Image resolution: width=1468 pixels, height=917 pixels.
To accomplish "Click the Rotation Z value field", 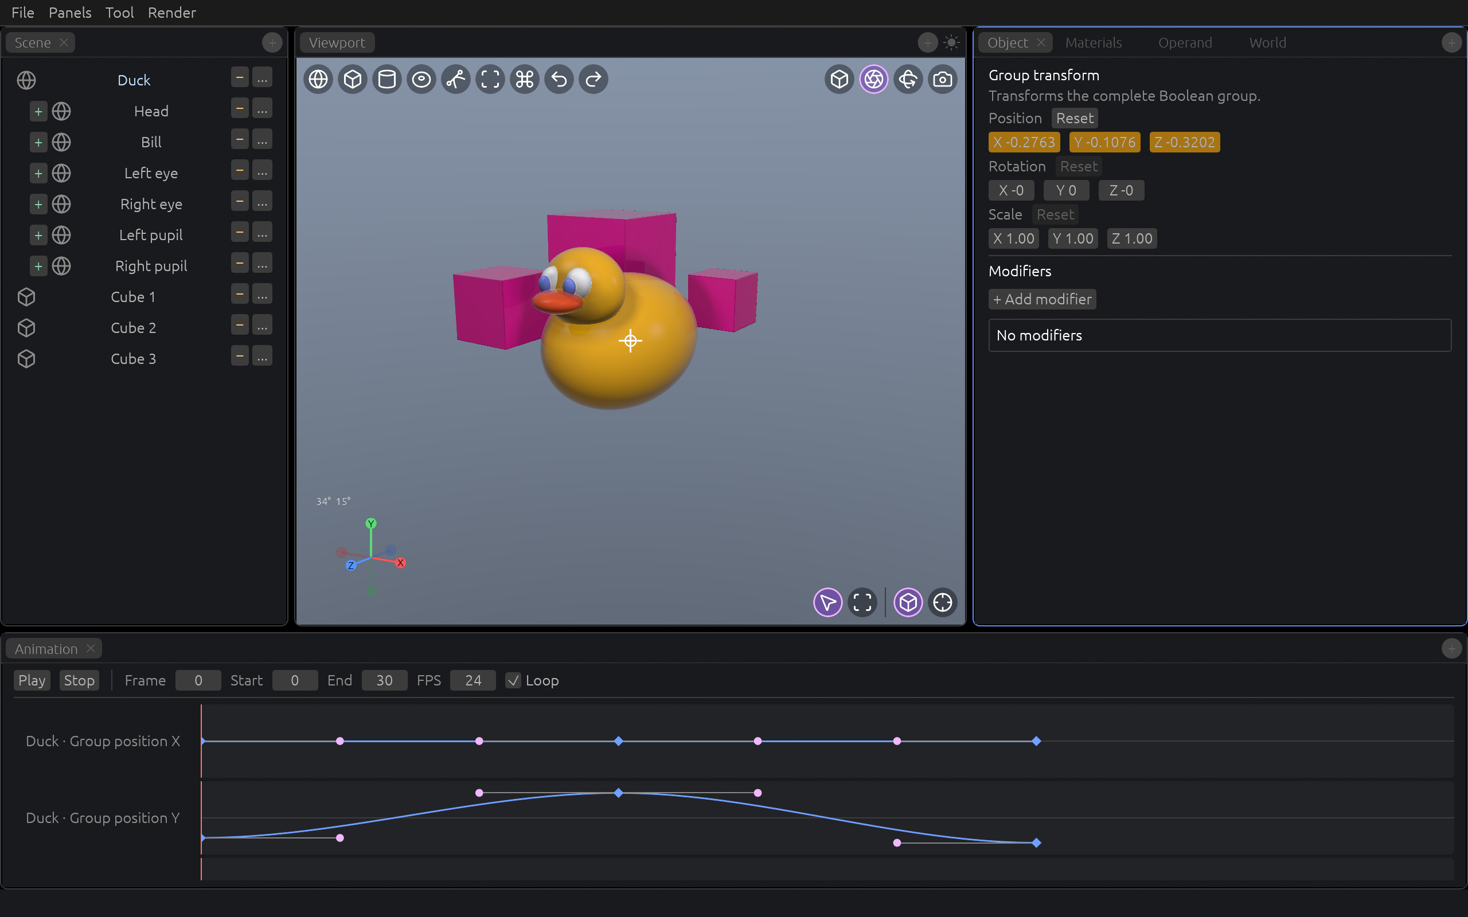I will [x=1121, y=190].
